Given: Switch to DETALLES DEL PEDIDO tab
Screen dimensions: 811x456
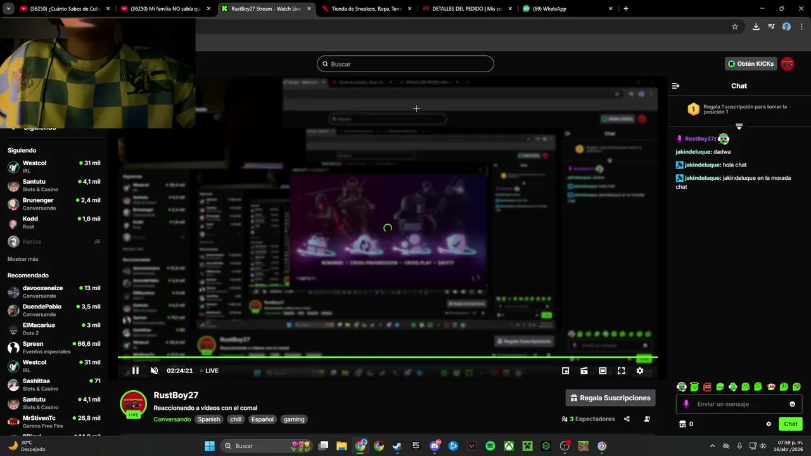Looking at the screenshot, I should pos(467,9).
